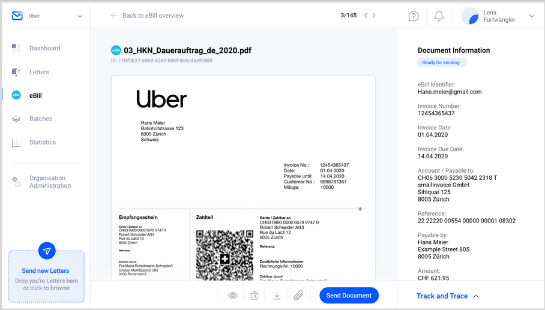Click the QR code in invoice preview
The height and width of the screenshot is (310, 545).
coord(224,255)
